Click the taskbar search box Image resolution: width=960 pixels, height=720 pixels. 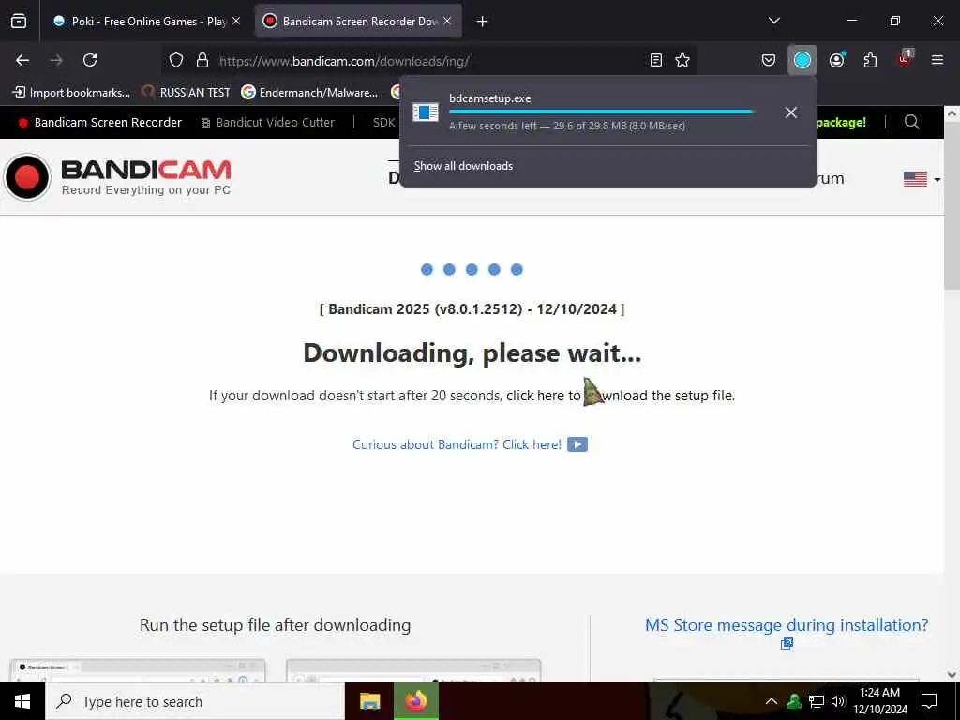(195, 701)
